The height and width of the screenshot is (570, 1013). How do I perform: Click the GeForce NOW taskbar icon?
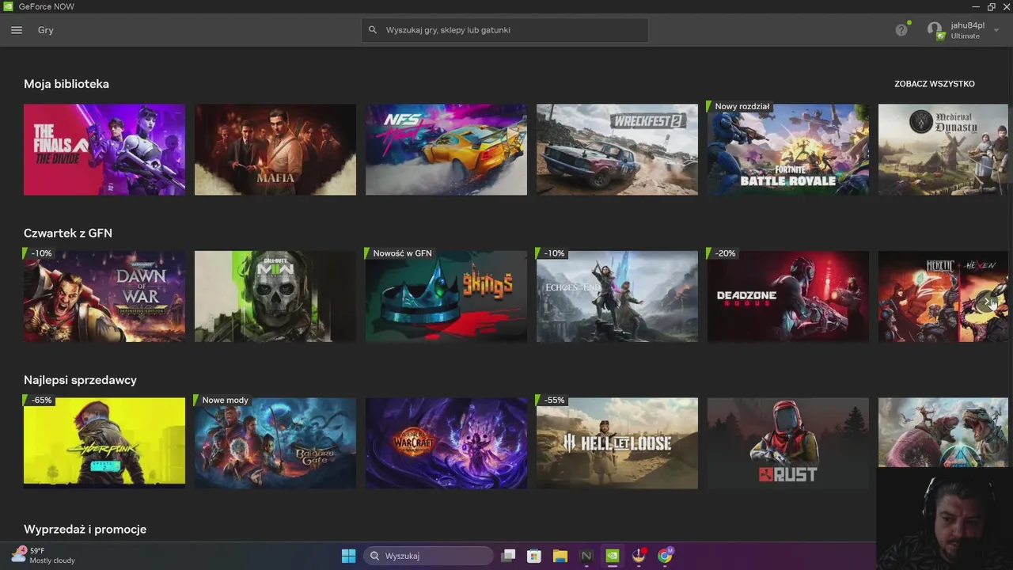click(x=613, y=556)
